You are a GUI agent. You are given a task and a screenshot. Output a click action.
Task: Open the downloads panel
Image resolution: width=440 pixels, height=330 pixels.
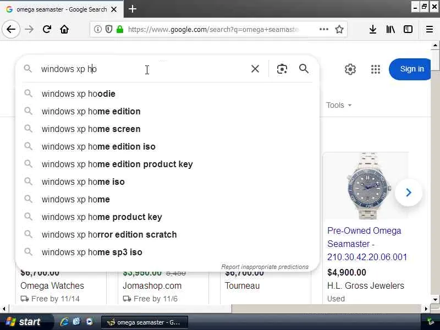tap(373, 29)
